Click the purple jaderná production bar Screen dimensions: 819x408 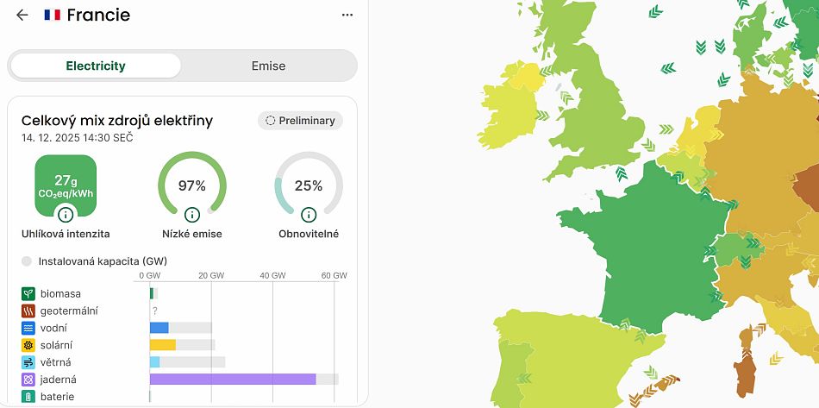pyautogui.click(x=233, y=380)
